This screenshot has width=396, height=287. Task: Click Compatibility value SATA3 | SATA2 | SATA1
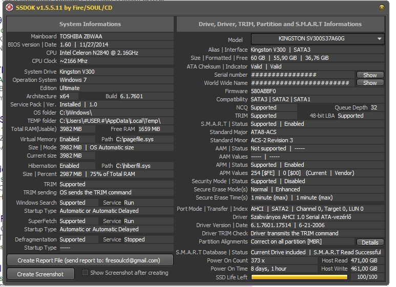[280, 99]
